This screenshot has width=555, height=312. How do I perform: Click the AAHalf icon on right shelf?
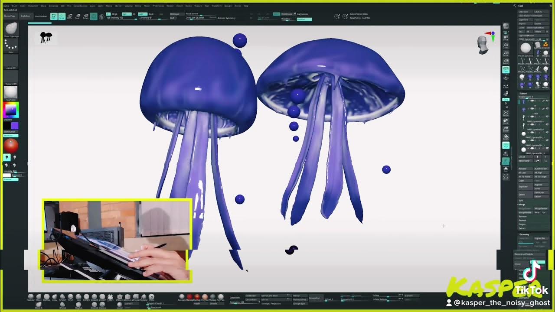[506, 62]
